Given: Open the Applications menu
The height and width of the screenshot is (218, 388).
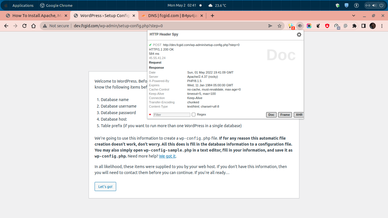Looking at the screenshot, I should click(x=23, y=5).
